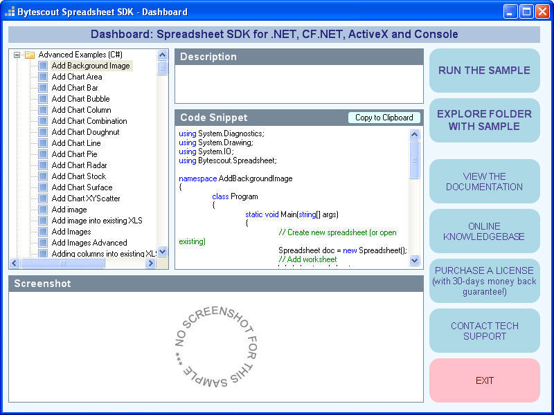Click the Add Chart Pie file icon
The image size is (554, 415).
43,154
